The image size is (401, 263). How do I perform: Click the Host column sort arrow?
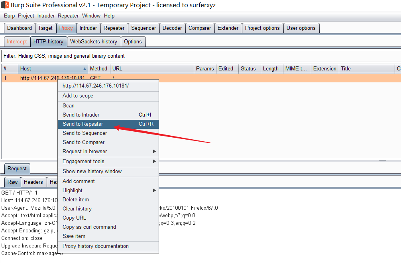click(x=85, y=69)
